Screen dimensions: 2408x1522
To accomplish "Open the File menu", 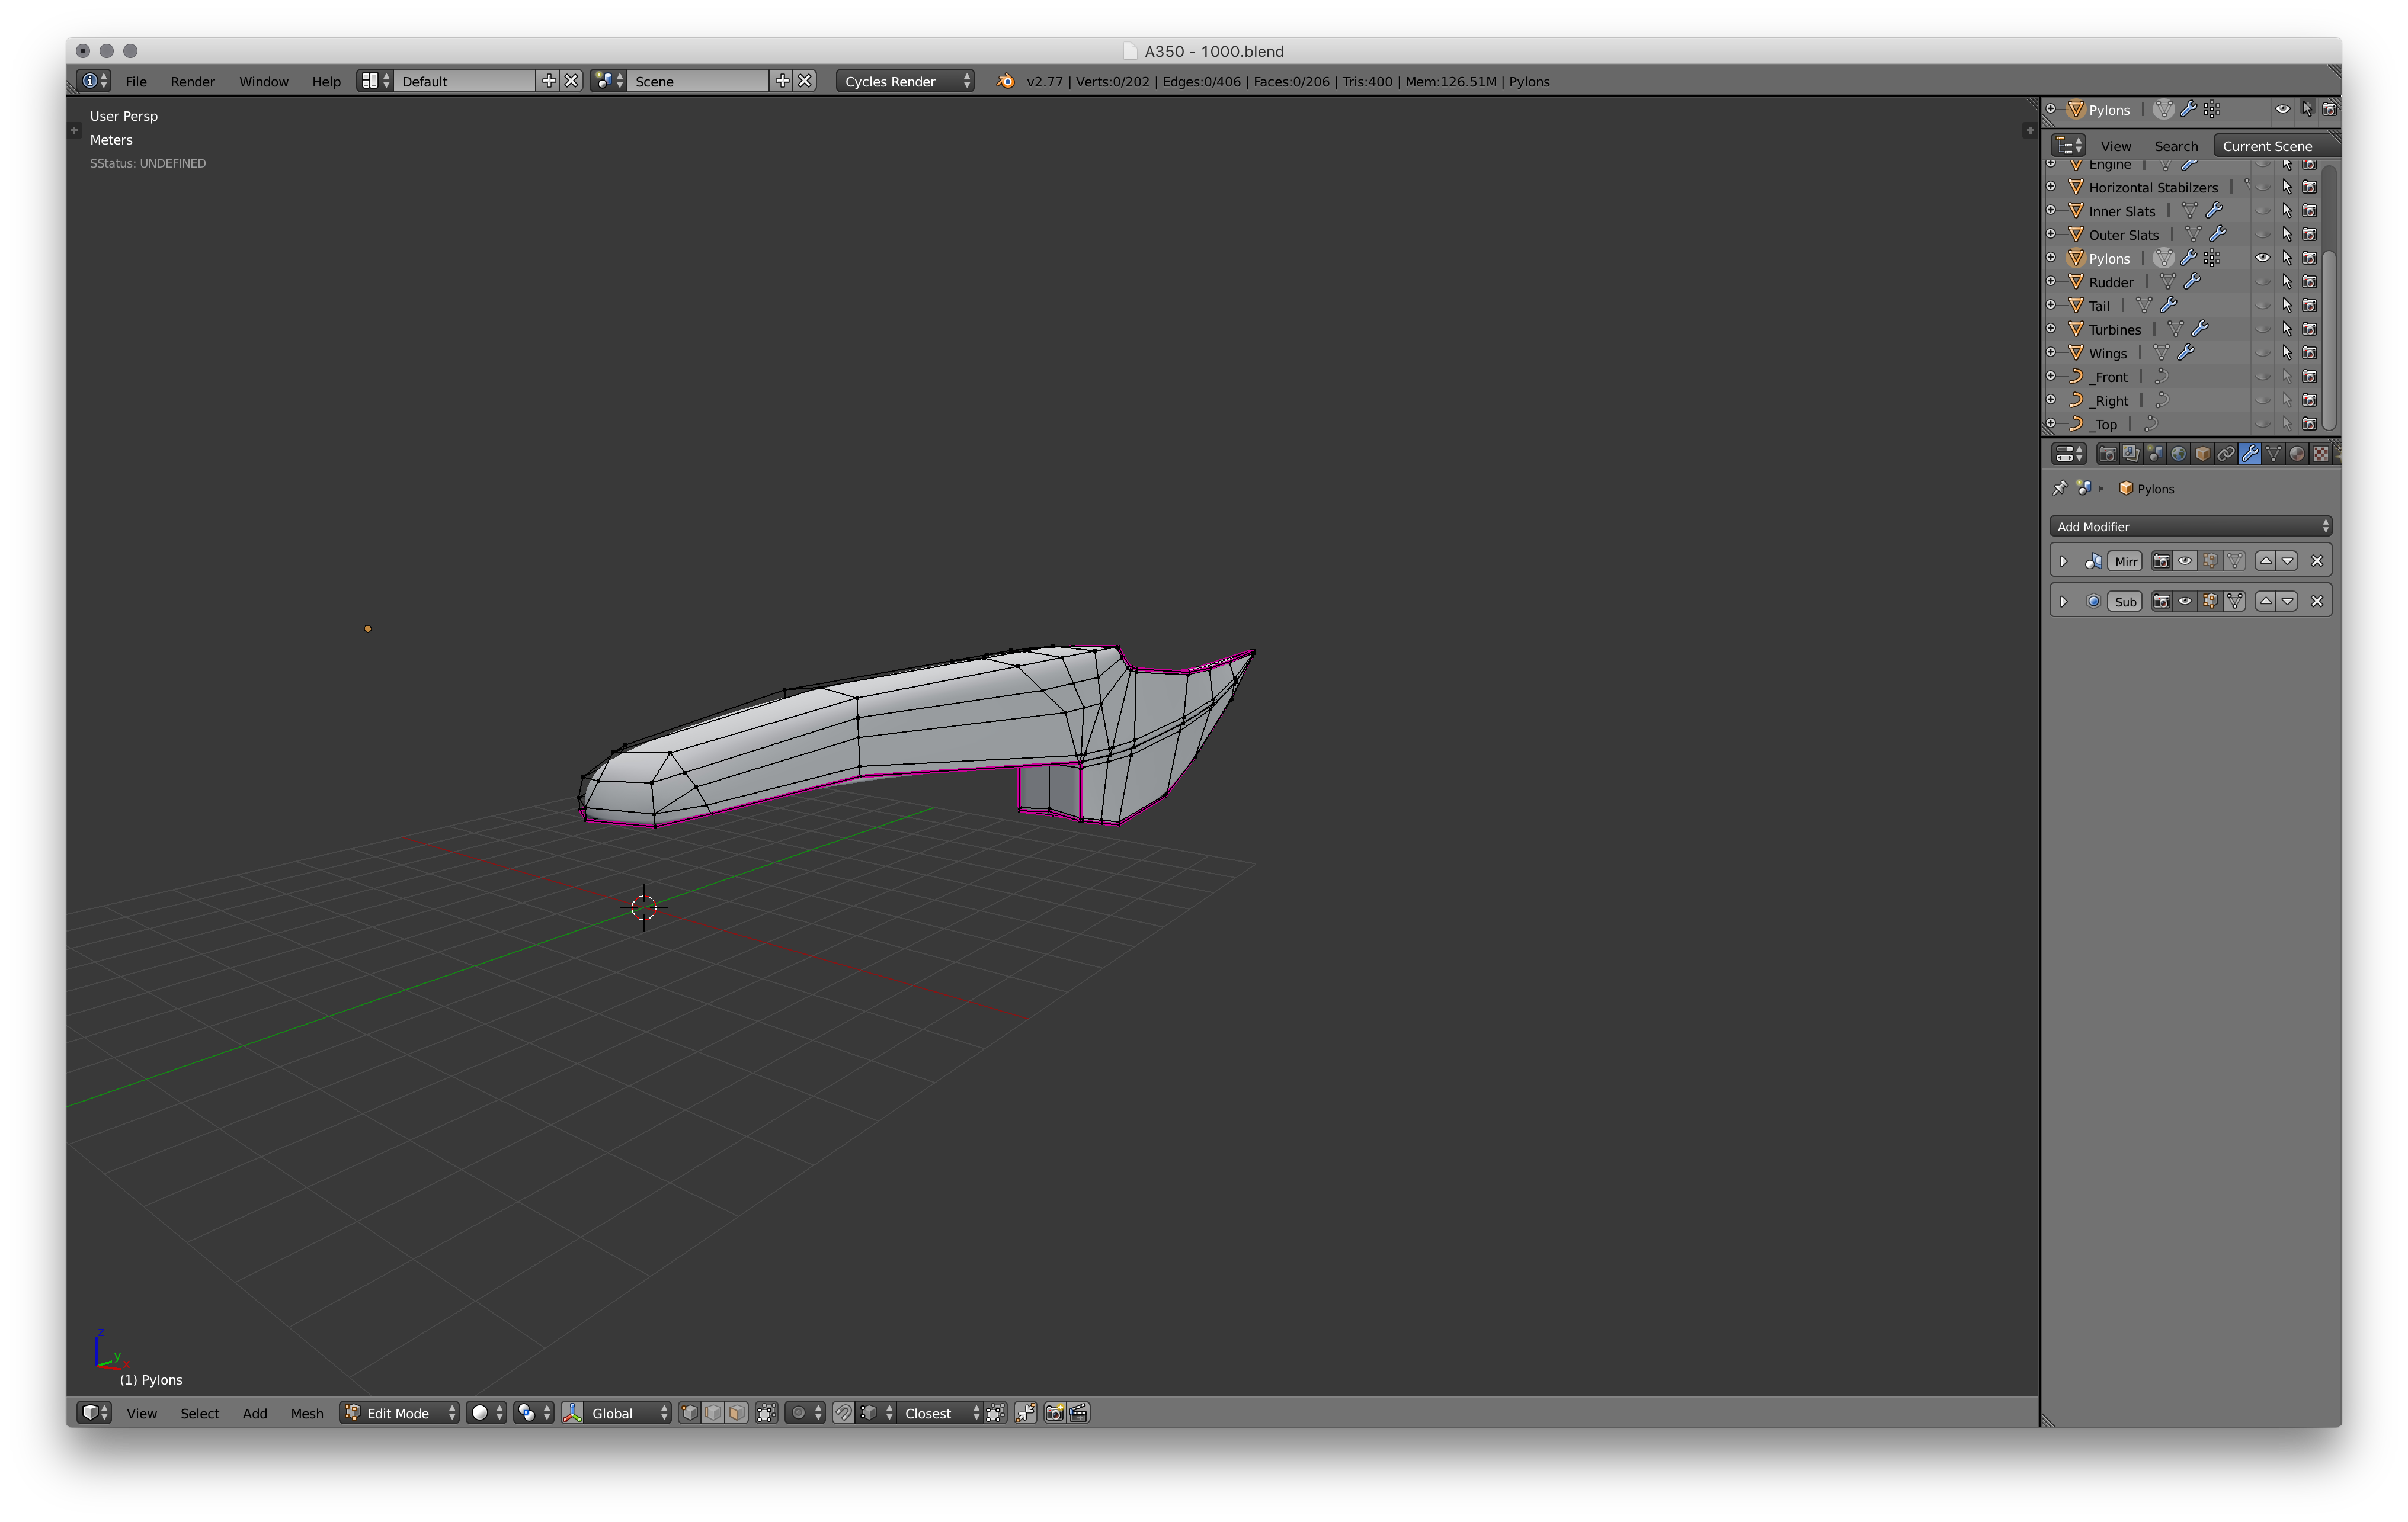I will point(136,81).
